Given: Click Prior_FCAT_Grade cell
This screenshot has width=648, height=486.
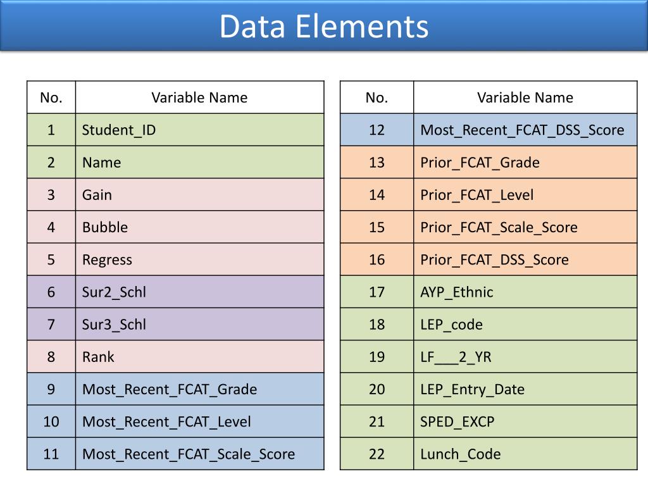Looking at the screenshot, I should (525, 162).
